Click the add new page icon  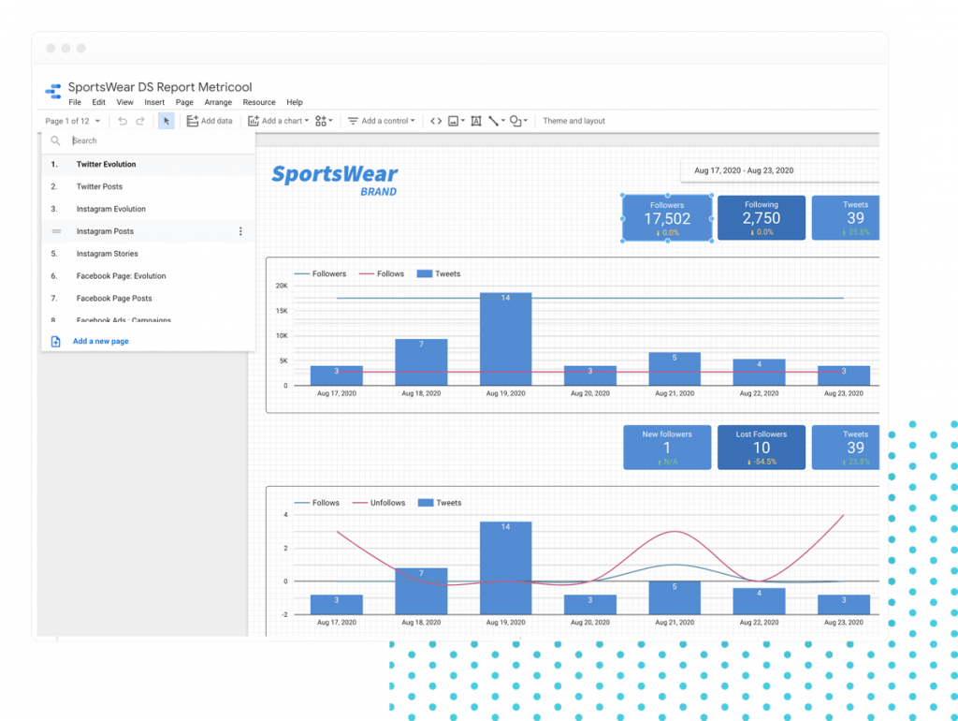[55, 341]
